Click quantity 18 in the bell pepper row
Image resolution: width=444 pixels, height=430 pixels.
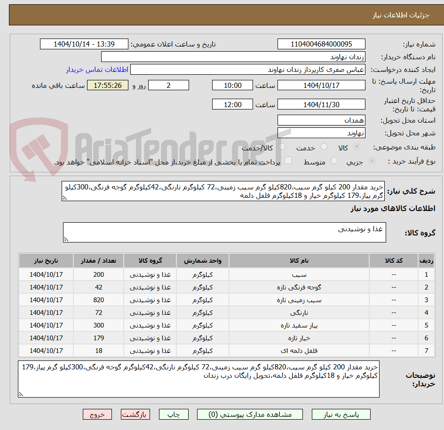tap(99, 351)
